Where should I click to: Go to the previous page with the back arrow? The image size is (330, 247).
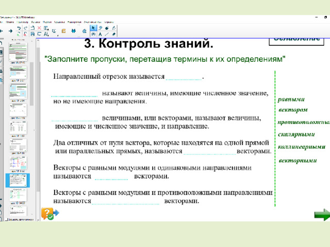coord(1,31)
